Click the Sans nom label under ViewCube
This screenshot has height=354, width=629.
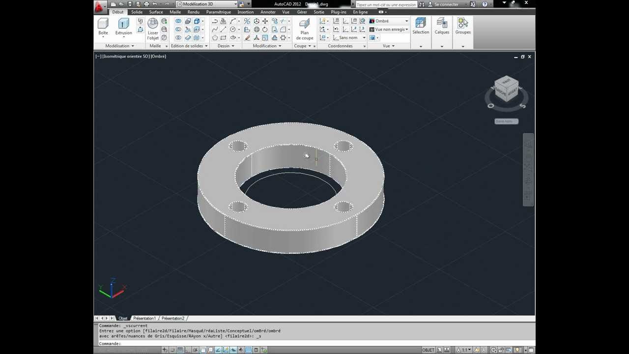pyautogui.click(x=506, y=121)
